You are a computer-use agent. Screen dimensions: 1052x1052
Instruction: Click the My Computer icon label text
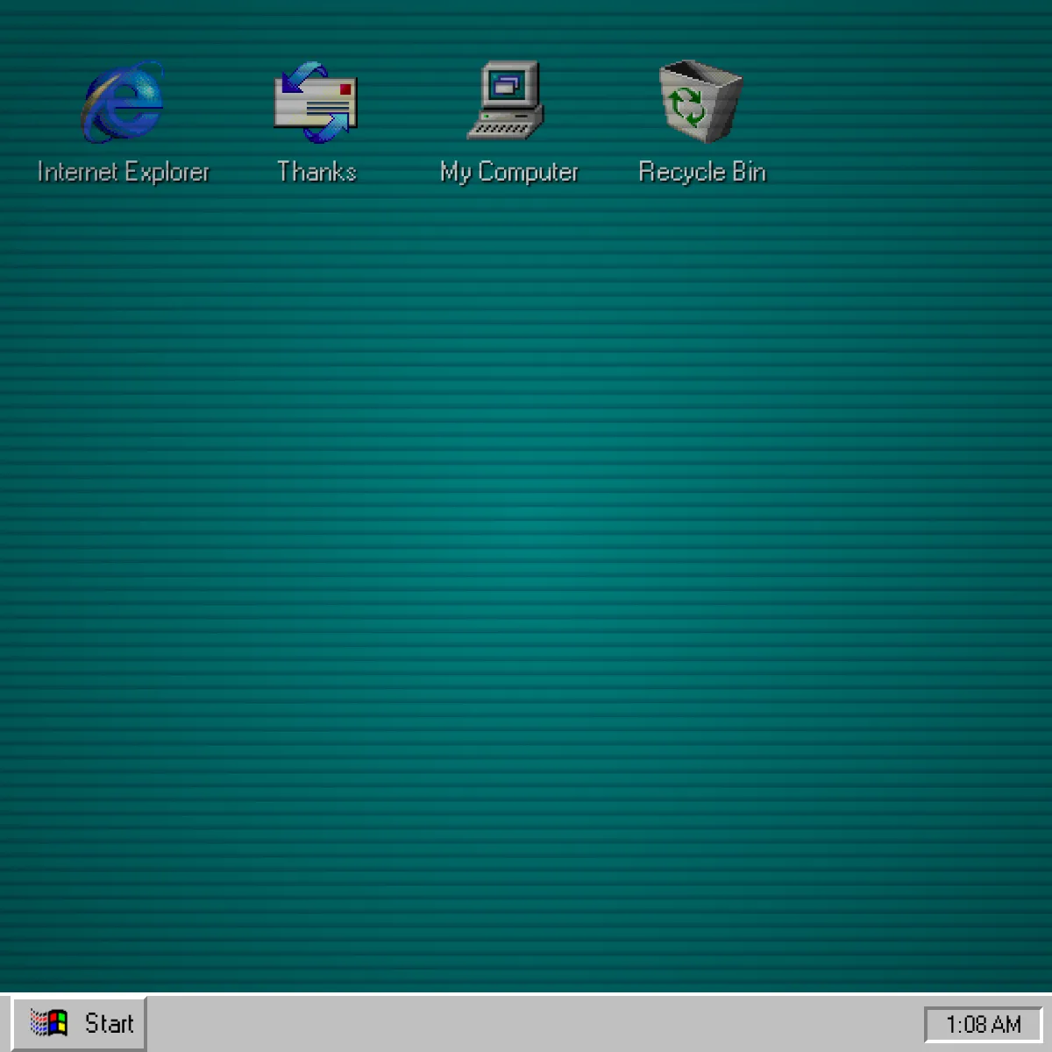click(x=509, y=173)
